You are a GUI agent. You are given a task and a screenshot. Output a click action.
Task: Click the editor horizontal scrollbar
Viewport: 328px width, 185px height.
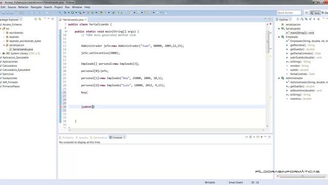tap(166, 130)
